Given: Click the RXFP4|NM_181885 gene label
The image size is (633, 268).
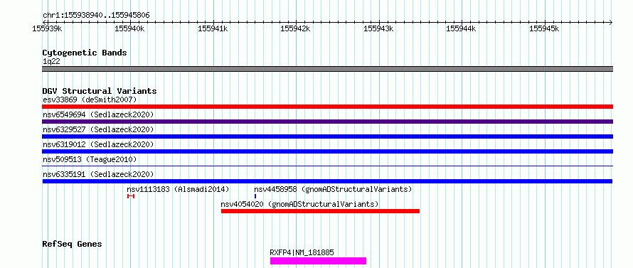Looking at the screenshot, I should [302, 252].
